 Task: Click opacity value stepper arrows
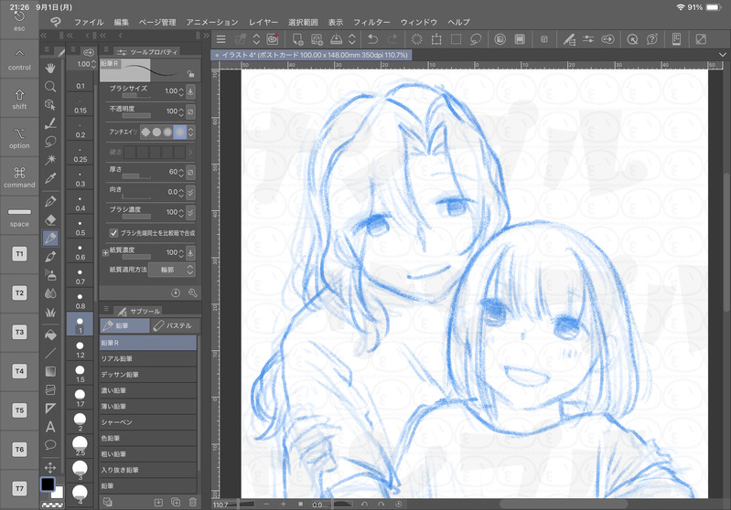181,112
